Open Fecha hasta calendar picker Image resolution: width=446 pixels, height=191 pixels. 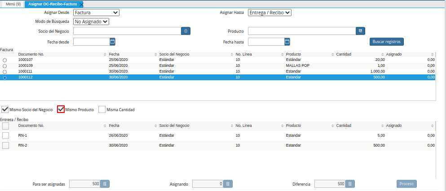(x=287, y=42)
